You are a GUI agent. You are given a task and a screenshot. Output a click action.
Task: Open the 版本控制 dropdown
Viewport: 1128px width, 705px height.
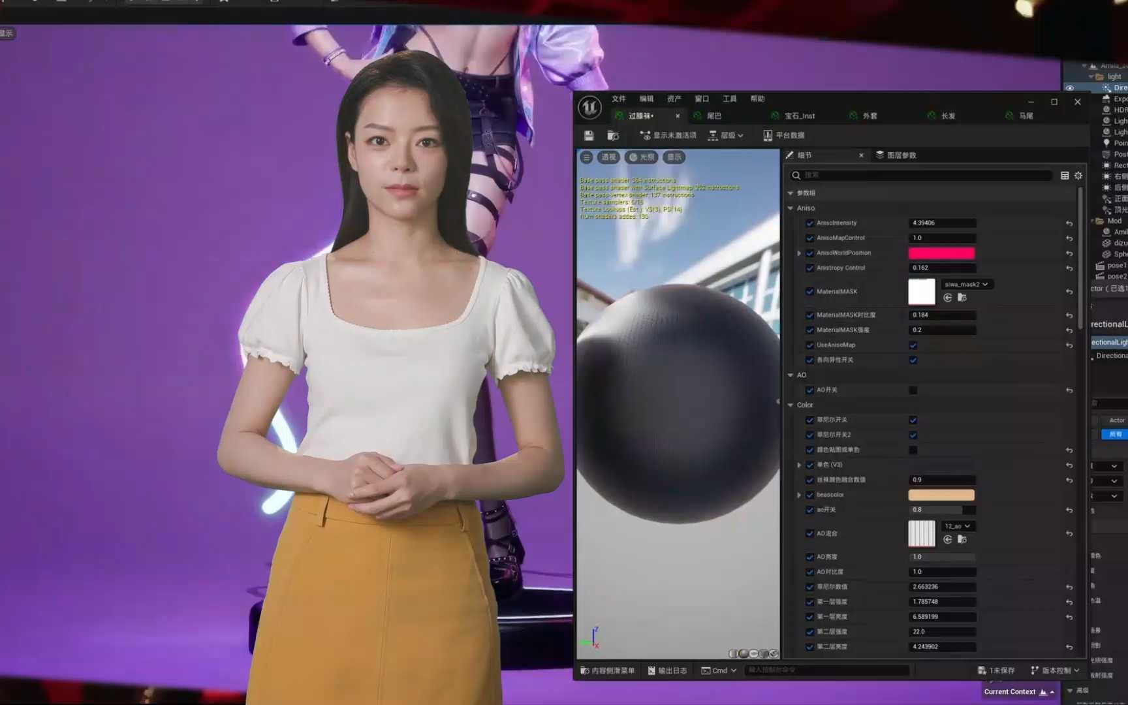(x=1055, y=670)
